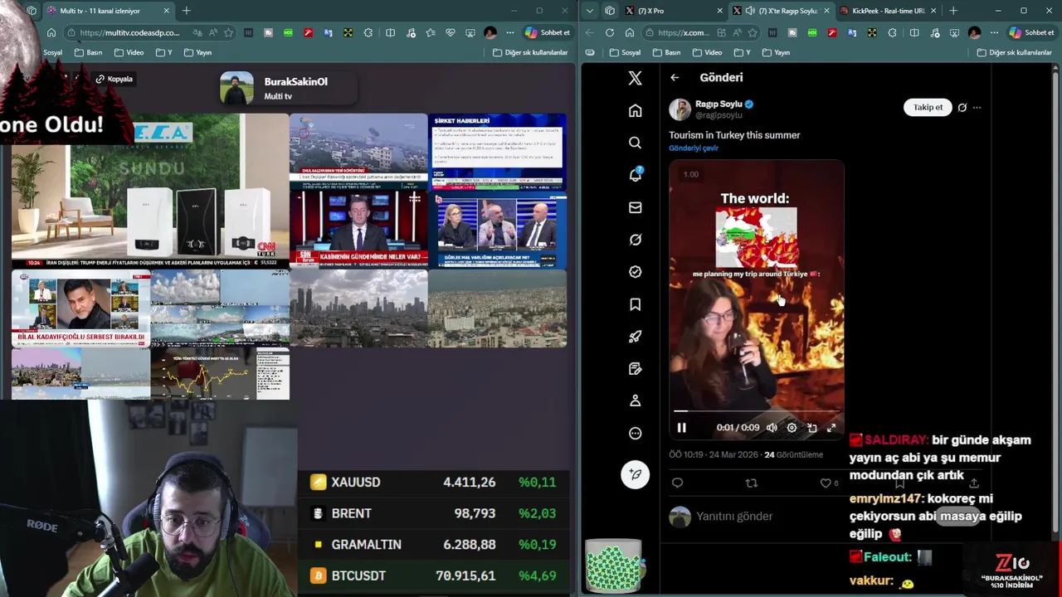Open the post's three-dots more menu
The image size is (1062, 597).
click(977, 107)
